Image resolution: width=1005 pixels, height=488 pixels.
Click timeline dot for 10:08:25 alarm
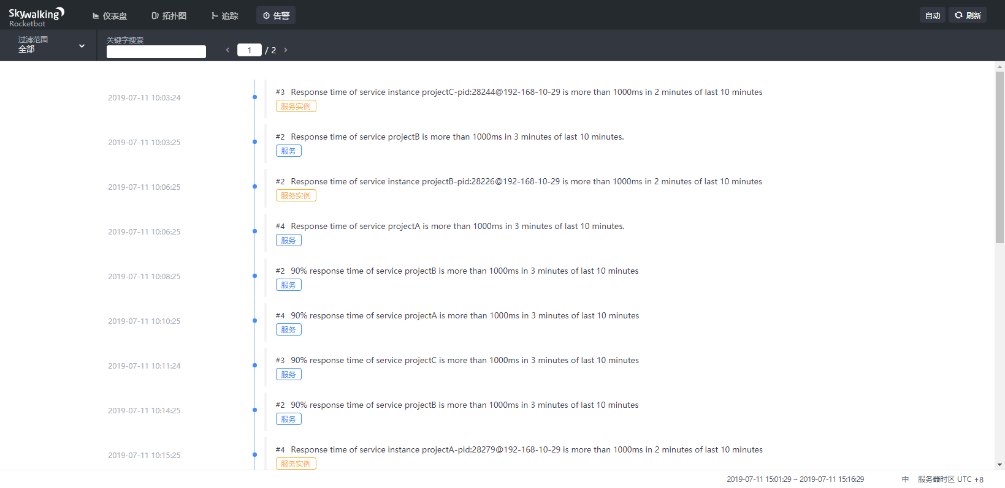pyautogui.click(x=254, y=276)
